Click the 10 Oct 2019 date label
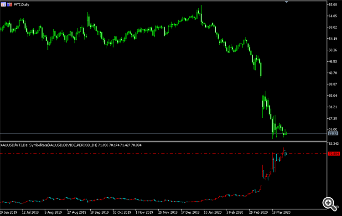Viewport: 342px width, 216px height. pos(122,212)
